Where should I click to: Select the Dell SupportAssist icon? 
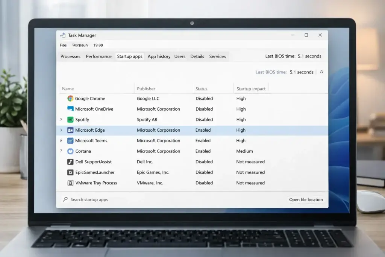(x=70, y=161)
